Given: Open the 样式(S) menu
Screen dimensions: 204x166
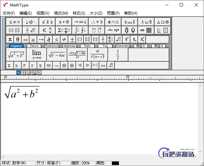Looking at the screenshot, I should click(x=79, y=13).
